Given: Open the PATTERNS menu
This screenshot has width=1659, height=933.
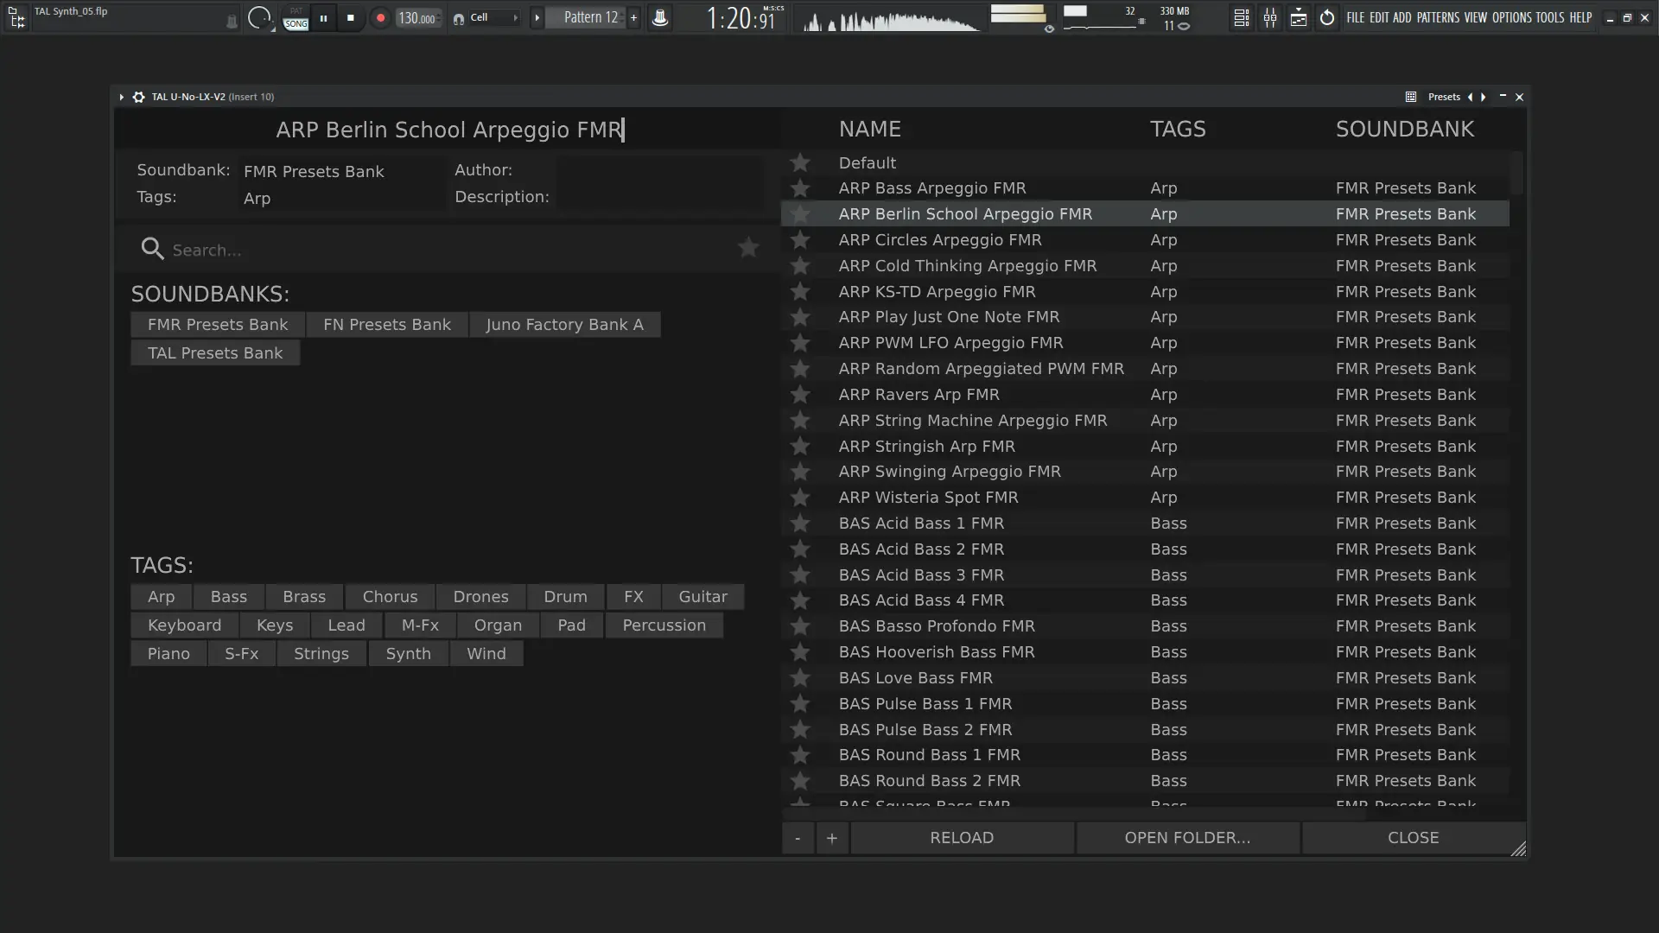Looking at the screenshot, I should pos(1437,17).
